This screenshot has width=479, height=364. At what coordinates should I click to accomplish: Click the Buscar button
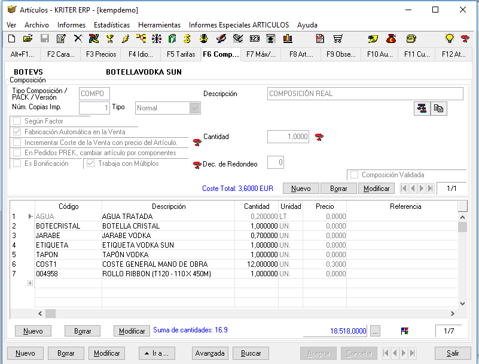[x=251, y=353]
